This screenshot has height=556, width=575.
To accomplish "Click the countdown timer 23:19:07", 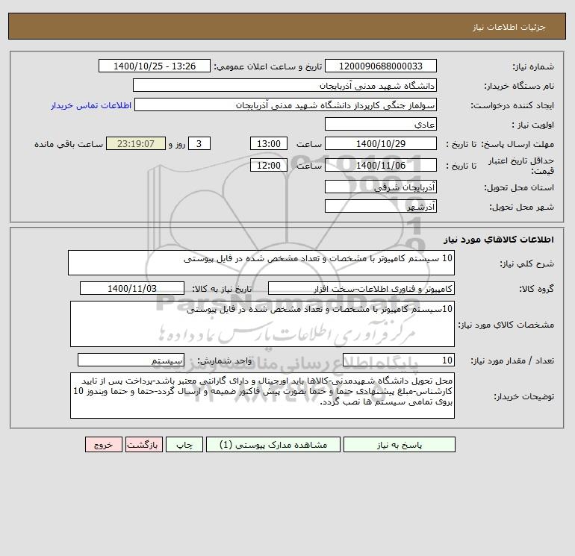I will (x=136, y=144).
